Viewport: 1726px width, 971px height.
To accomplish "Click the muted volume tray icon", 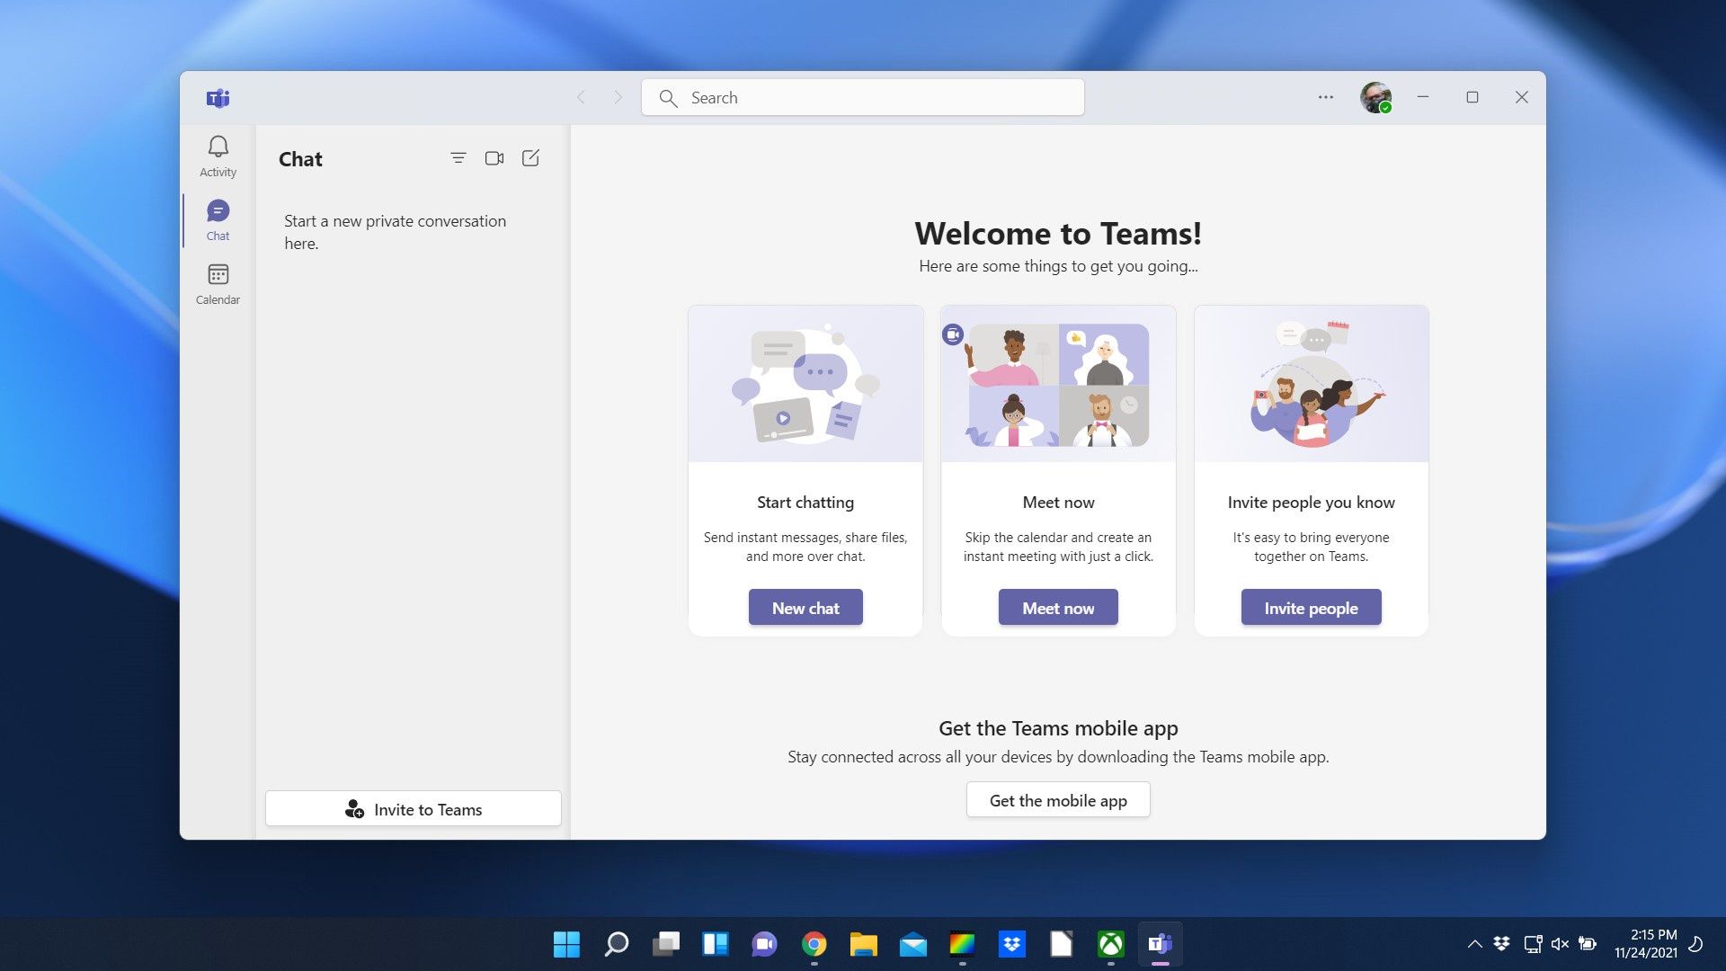I will click(1560, 944).
